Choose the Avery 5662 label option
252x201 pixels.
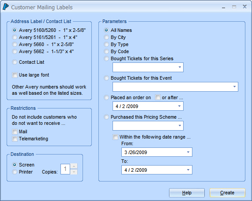15,51
